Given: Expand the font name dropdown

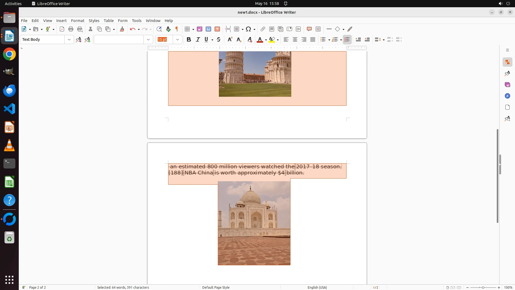Looking at the screenshot, I should click(x=148, y=39).
